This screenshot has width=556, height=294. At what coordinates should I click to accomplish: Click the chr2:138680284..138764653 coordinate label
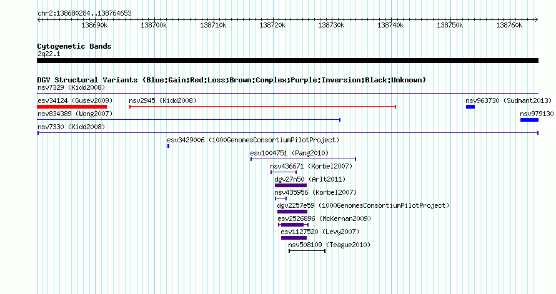point(84,14)
